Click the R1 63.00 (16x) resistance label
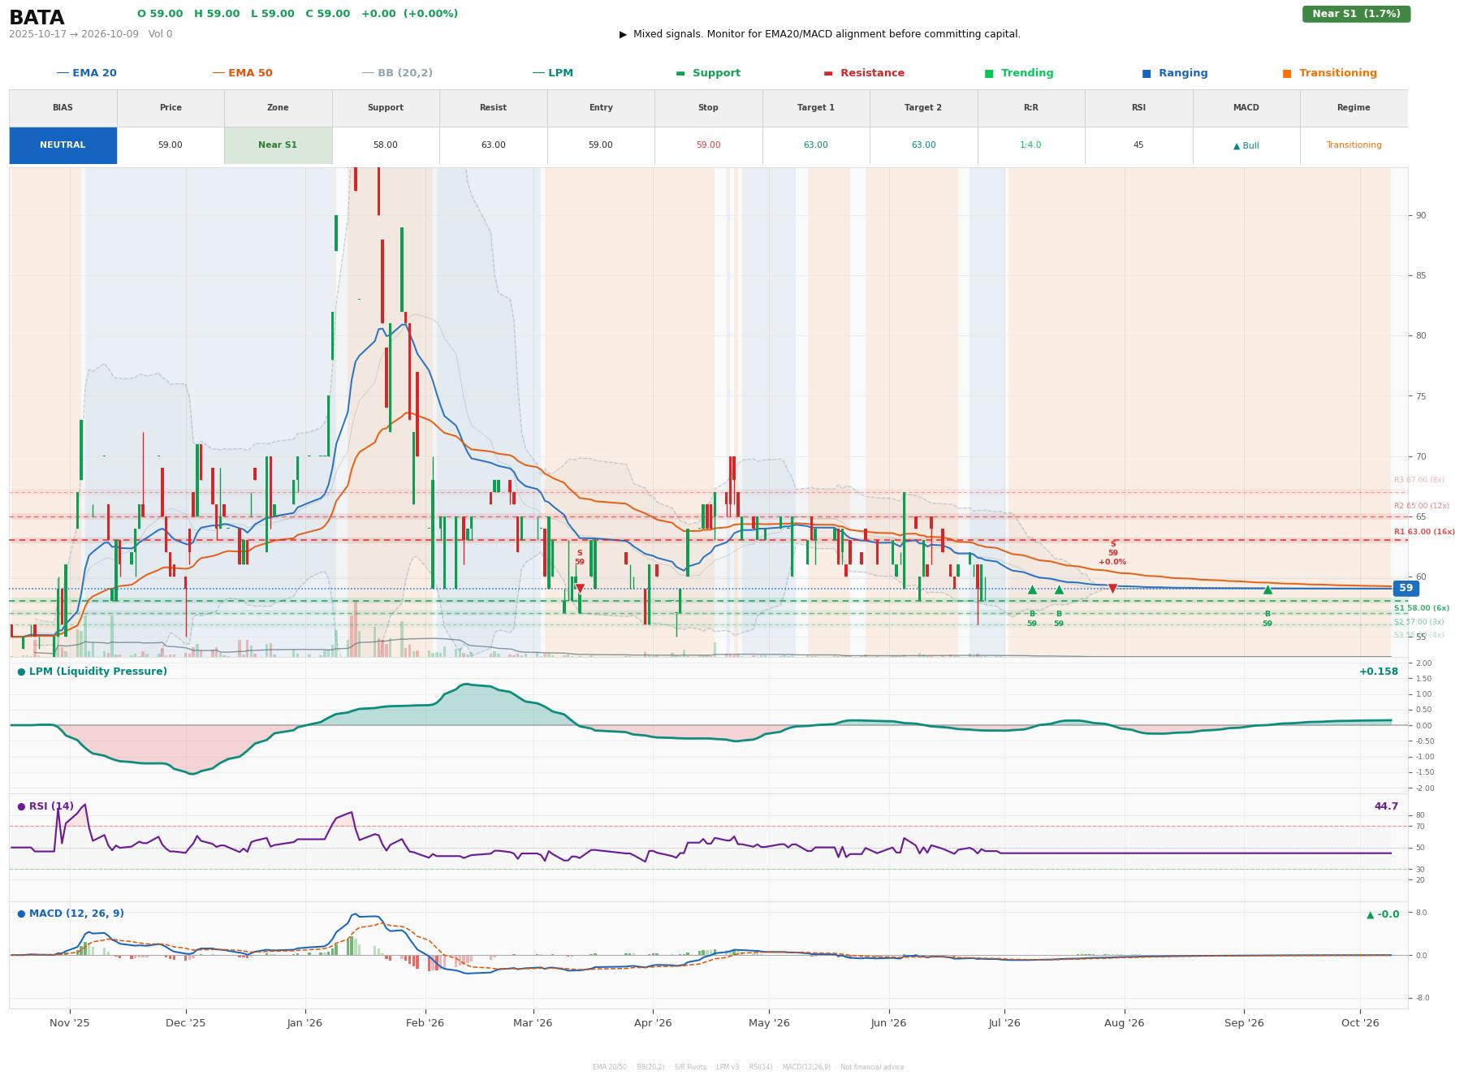The height and width of the screenshot is (1080, 1464). tap(1424, 532)
